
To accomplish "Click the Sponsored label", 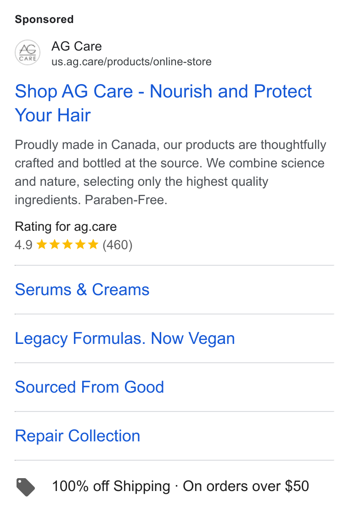I will click(x=44, y=19).
